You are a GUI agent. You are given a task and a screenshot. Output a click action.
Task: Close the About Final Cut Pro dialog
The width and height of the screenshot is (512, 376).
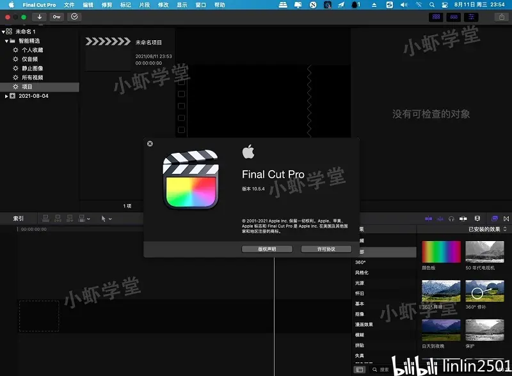coord(150,144)
